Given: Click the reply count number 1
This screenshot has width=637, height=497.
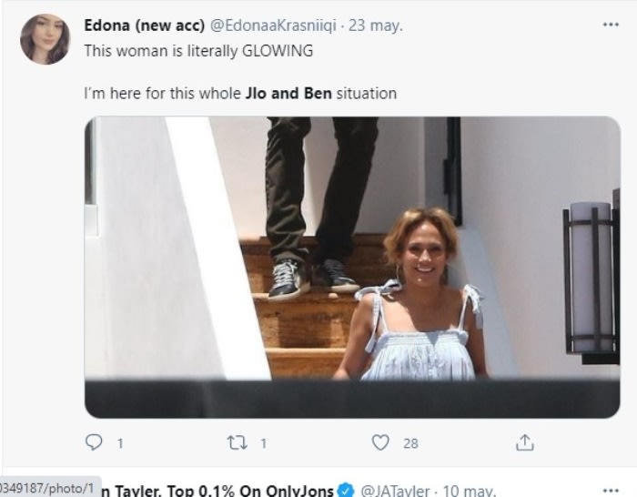Looking at the screenshot, I should [x=119, y=443].
